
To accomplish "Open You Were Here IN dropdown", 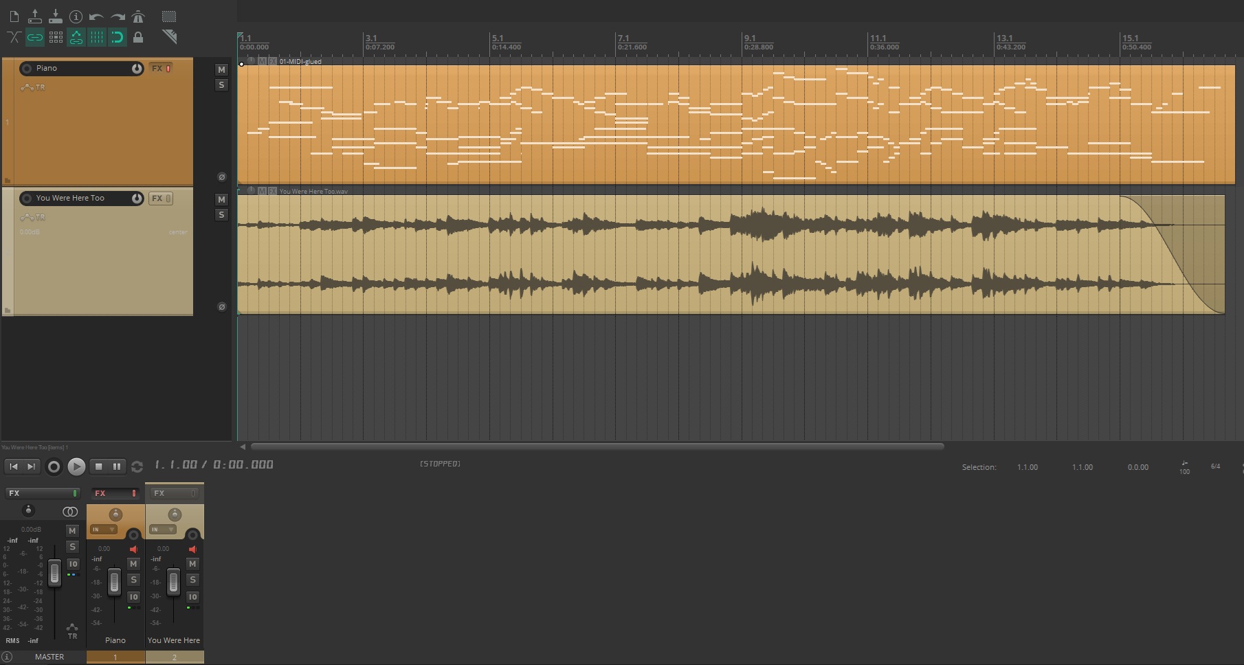I will [163, 530].
